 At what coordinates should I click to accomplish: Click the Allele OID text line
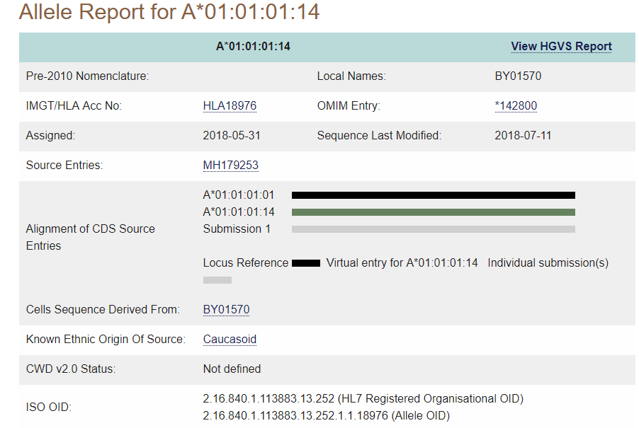(x=326, y=415)
